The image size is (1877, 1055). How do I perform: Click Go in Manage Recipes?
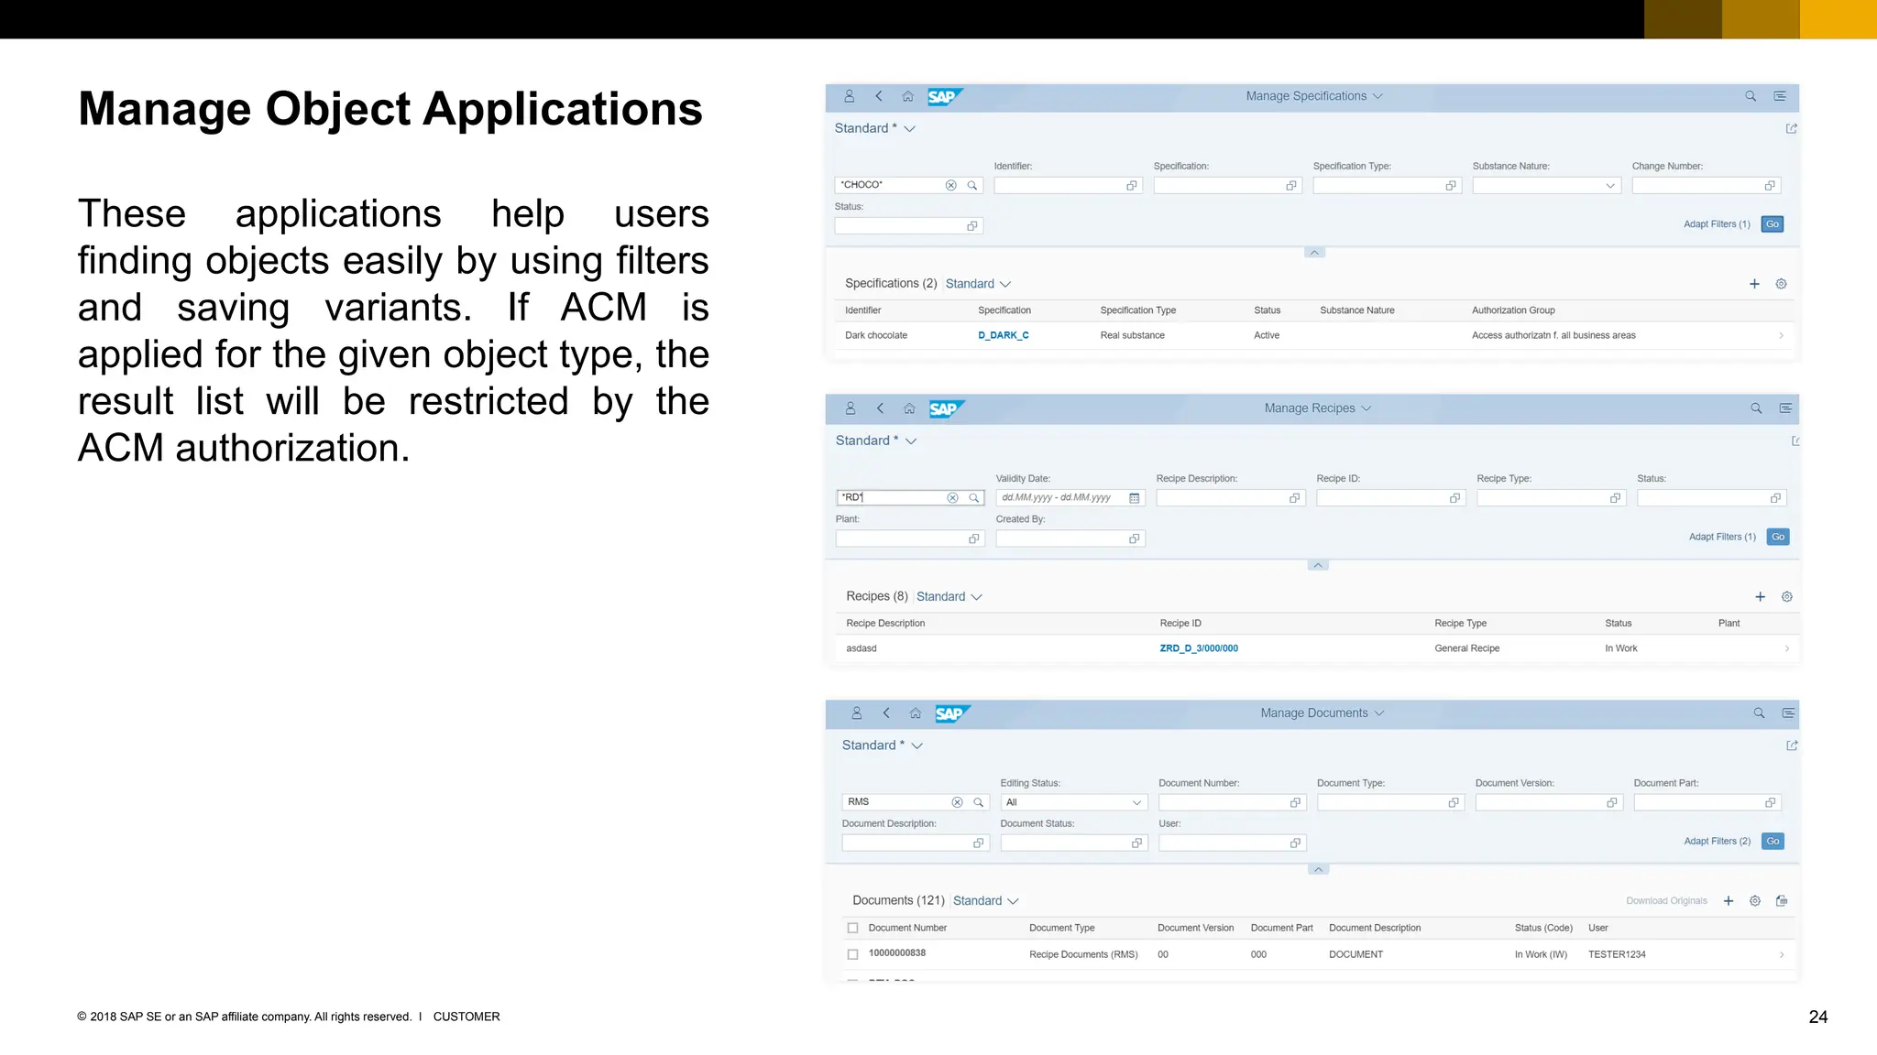1778,537
